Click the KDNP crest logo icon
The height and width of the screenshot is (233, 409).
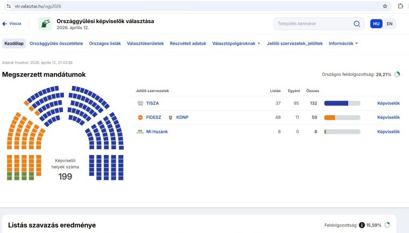[x=171, y=117]
